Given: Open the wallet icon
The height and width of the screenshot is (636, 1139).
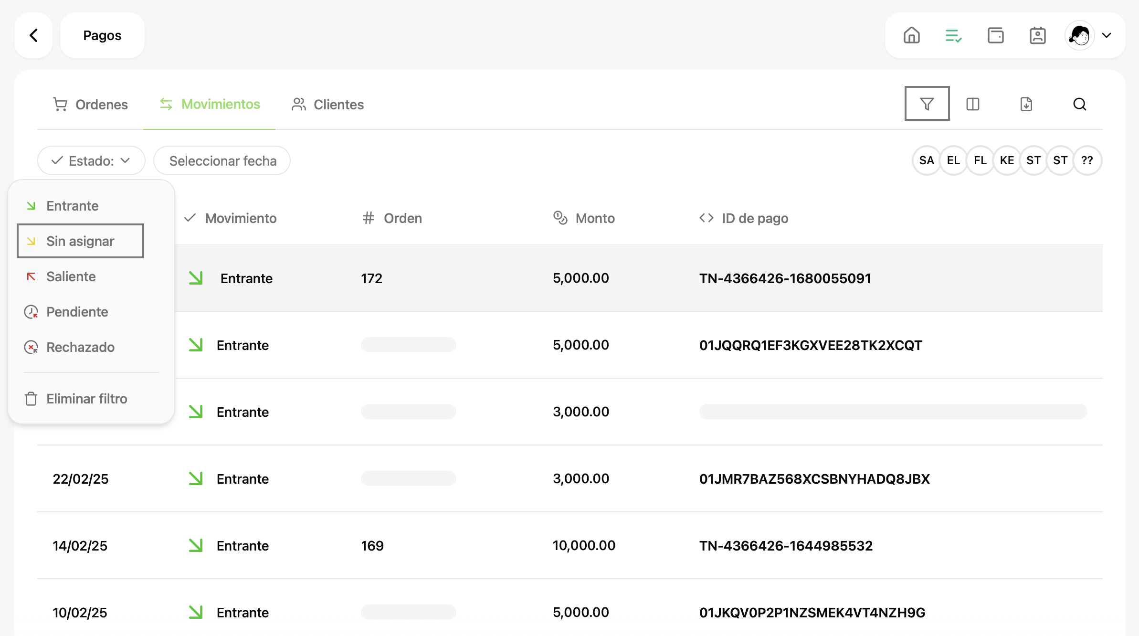Looking at the screenshot, I should (x=995, y=35).
